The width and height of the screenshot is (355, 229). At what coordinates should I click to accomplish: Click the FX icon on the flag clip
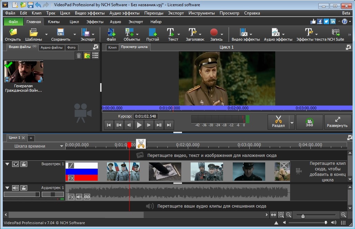[71, 178]
